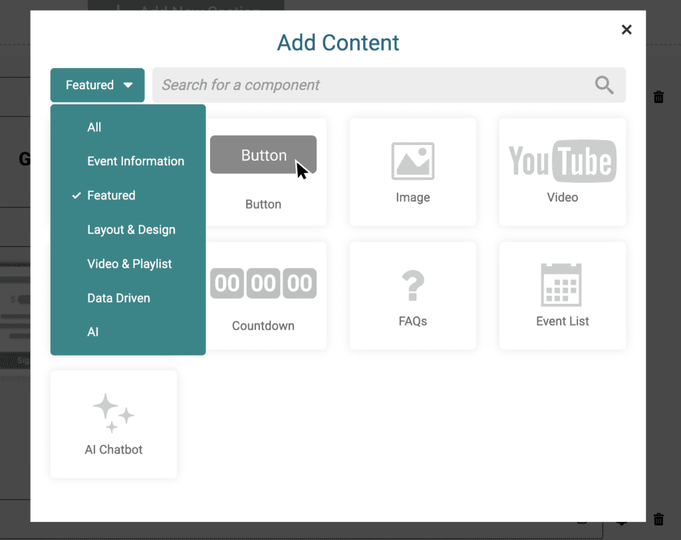
Task: Select the checked Featured option
Action: [x=111, y=196]
